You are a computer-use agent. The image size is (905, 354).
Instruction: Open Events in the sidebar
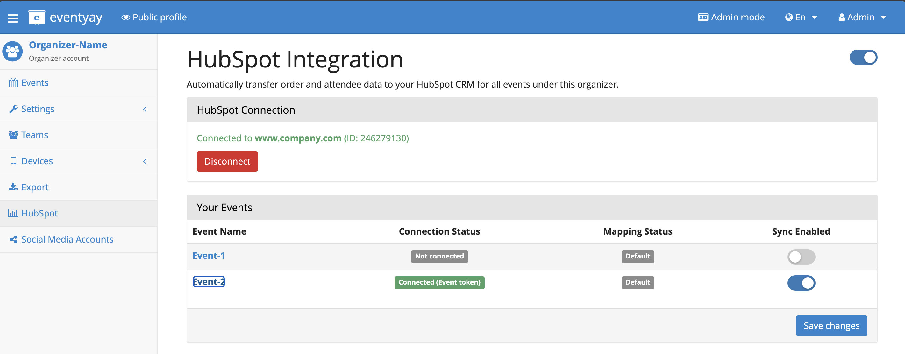pos(79,83)
